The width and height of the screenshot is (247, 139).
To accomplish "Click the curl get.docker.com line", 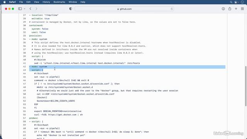I will click(58, 115).
